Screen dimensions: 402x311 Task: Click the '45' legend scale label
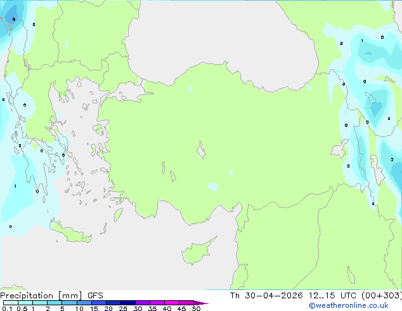pos(181,308)
